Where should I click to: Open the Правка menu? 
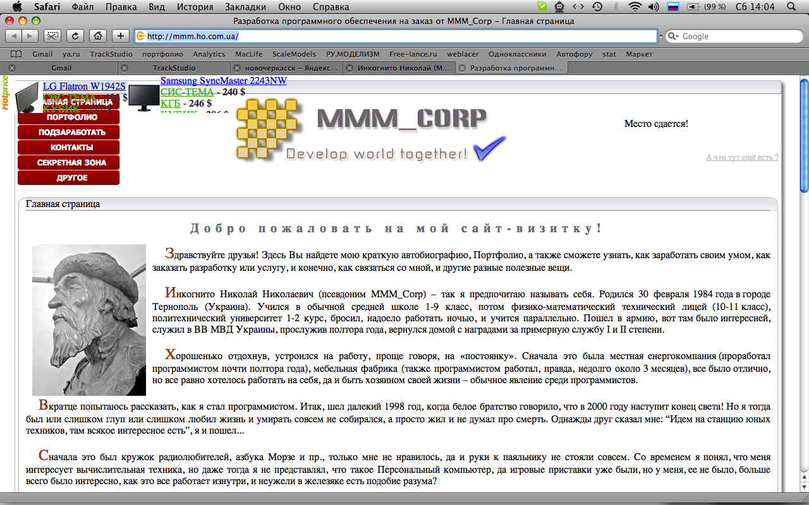[121, 7]
